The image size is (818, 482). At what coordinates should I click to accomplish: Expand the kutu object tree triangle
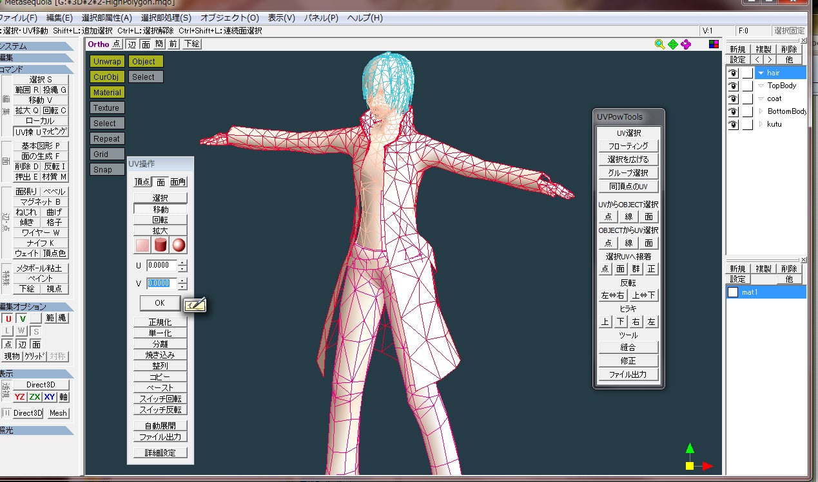coord(761,124)
